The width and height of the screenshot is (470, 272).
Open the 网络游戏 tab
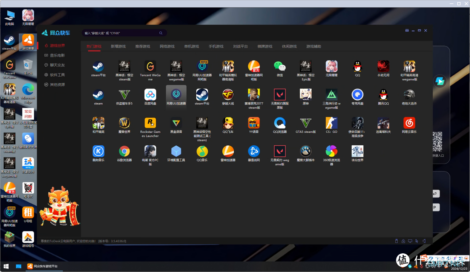pyautogui.click(x=167, y=47)
